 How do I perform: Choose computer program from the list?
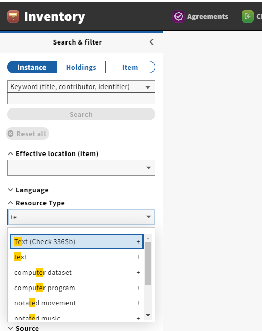tap(77, 288)
